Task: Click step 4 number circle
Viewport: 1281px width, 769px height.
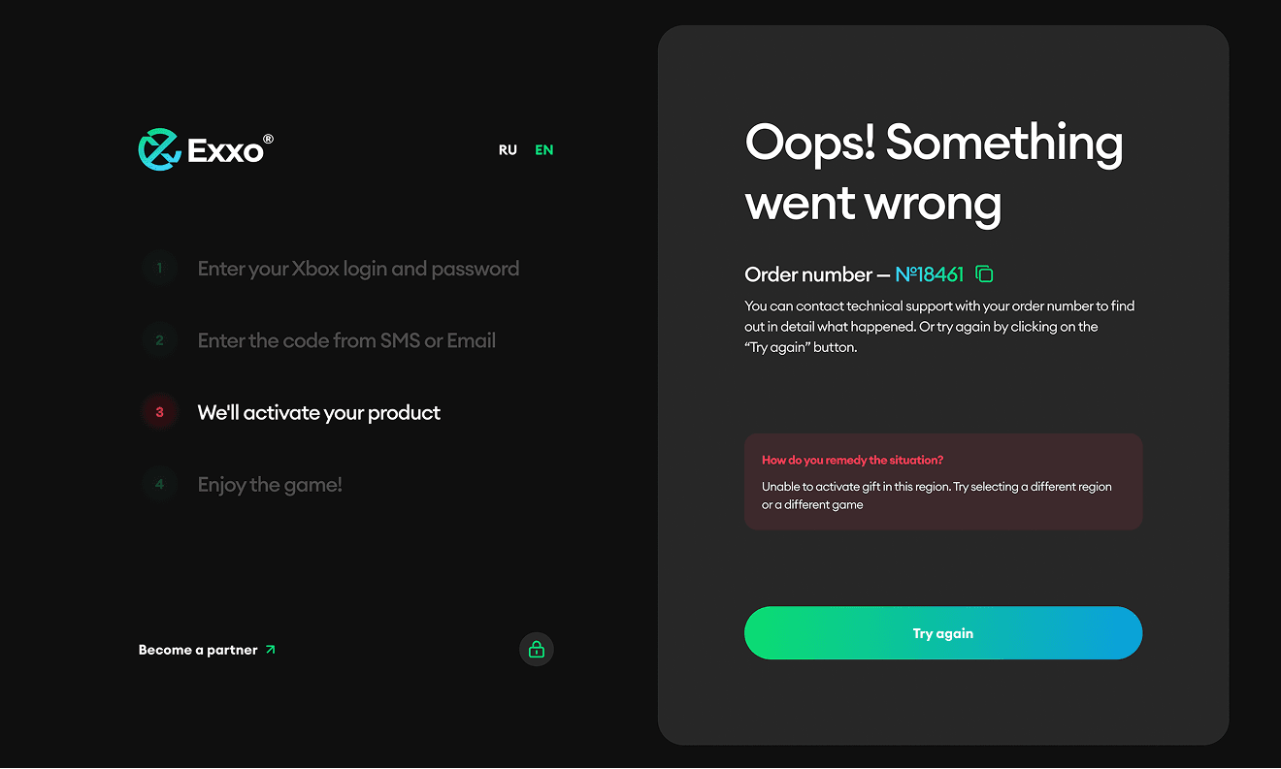Action: [x=160, y=484]
